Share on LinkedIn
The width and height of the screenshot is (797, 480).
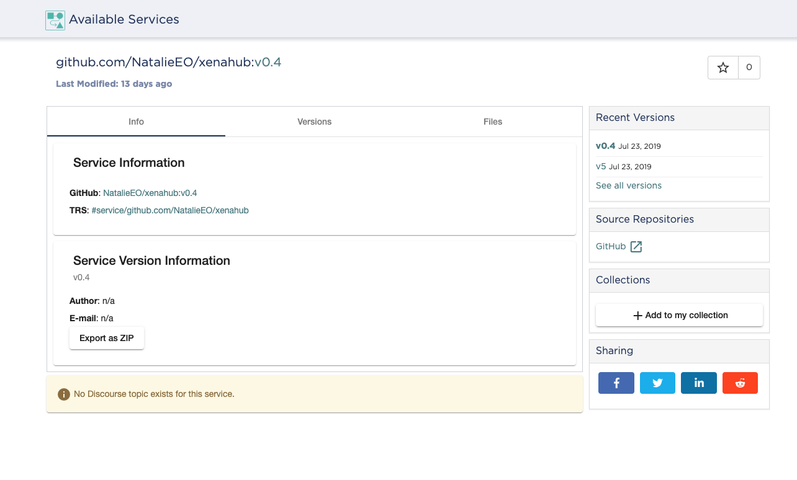click(x=699, y=383)
